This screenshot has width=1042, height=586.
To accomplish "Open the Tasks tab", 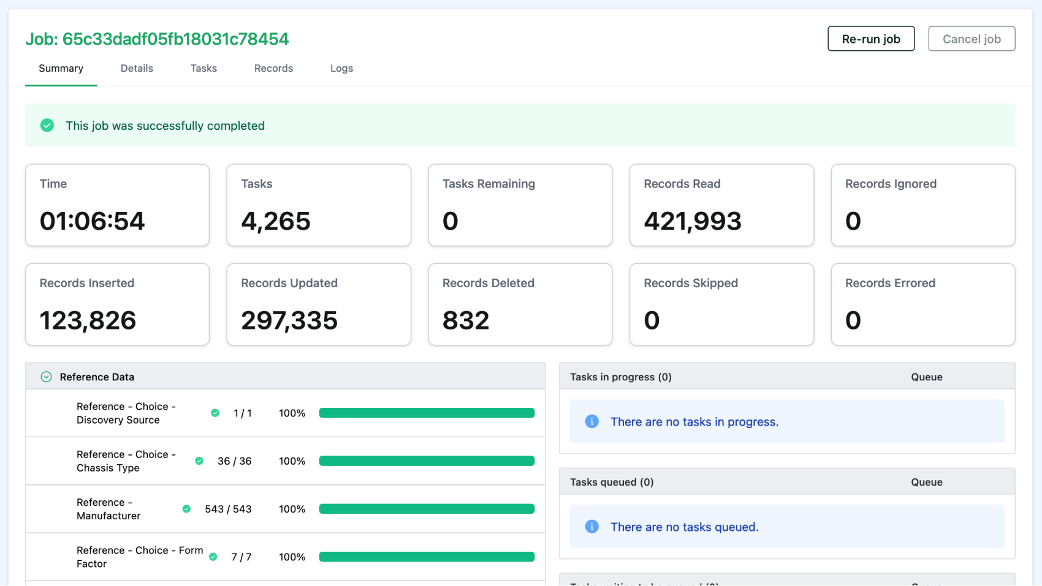I will [x=203, y=69].
